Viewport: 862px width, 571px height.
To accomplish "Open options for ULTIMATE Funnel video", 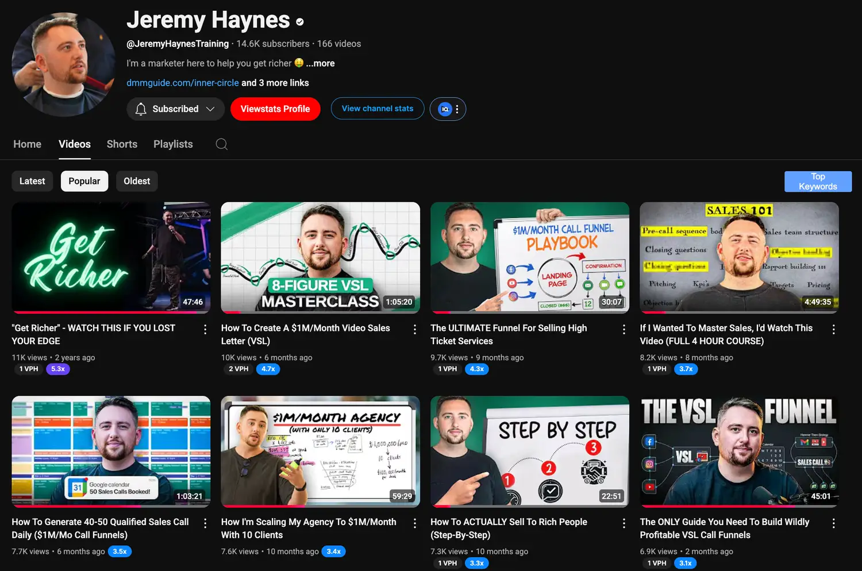I will coord(624,329).
